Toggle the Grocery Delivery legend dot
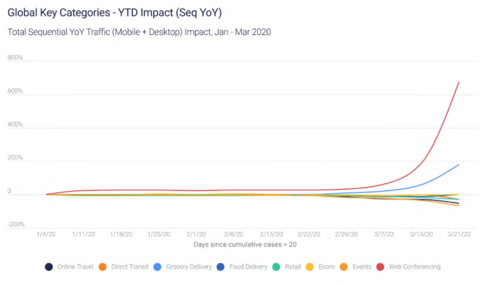The image size is (491, 283). click(157, 267)
